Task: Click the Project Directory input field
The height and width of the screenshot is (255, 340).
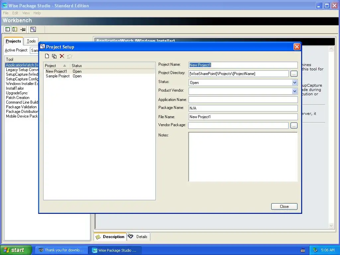Action: pos(238,74)
